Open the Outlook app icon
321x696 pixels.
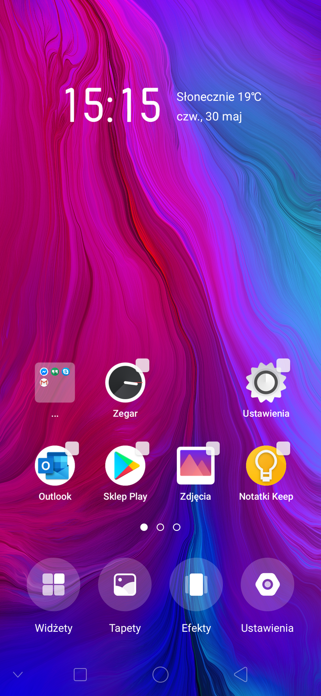(55, 466)
